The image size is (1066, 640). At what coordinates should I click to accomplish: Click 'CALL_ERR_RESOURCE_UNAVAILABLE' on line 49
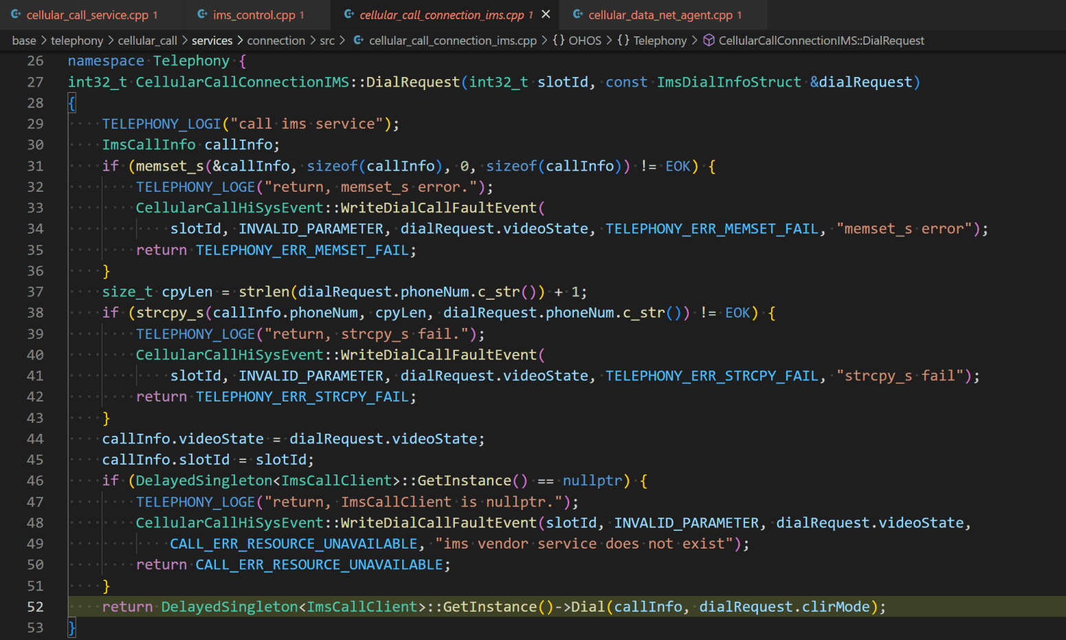(x=294, y=544)
